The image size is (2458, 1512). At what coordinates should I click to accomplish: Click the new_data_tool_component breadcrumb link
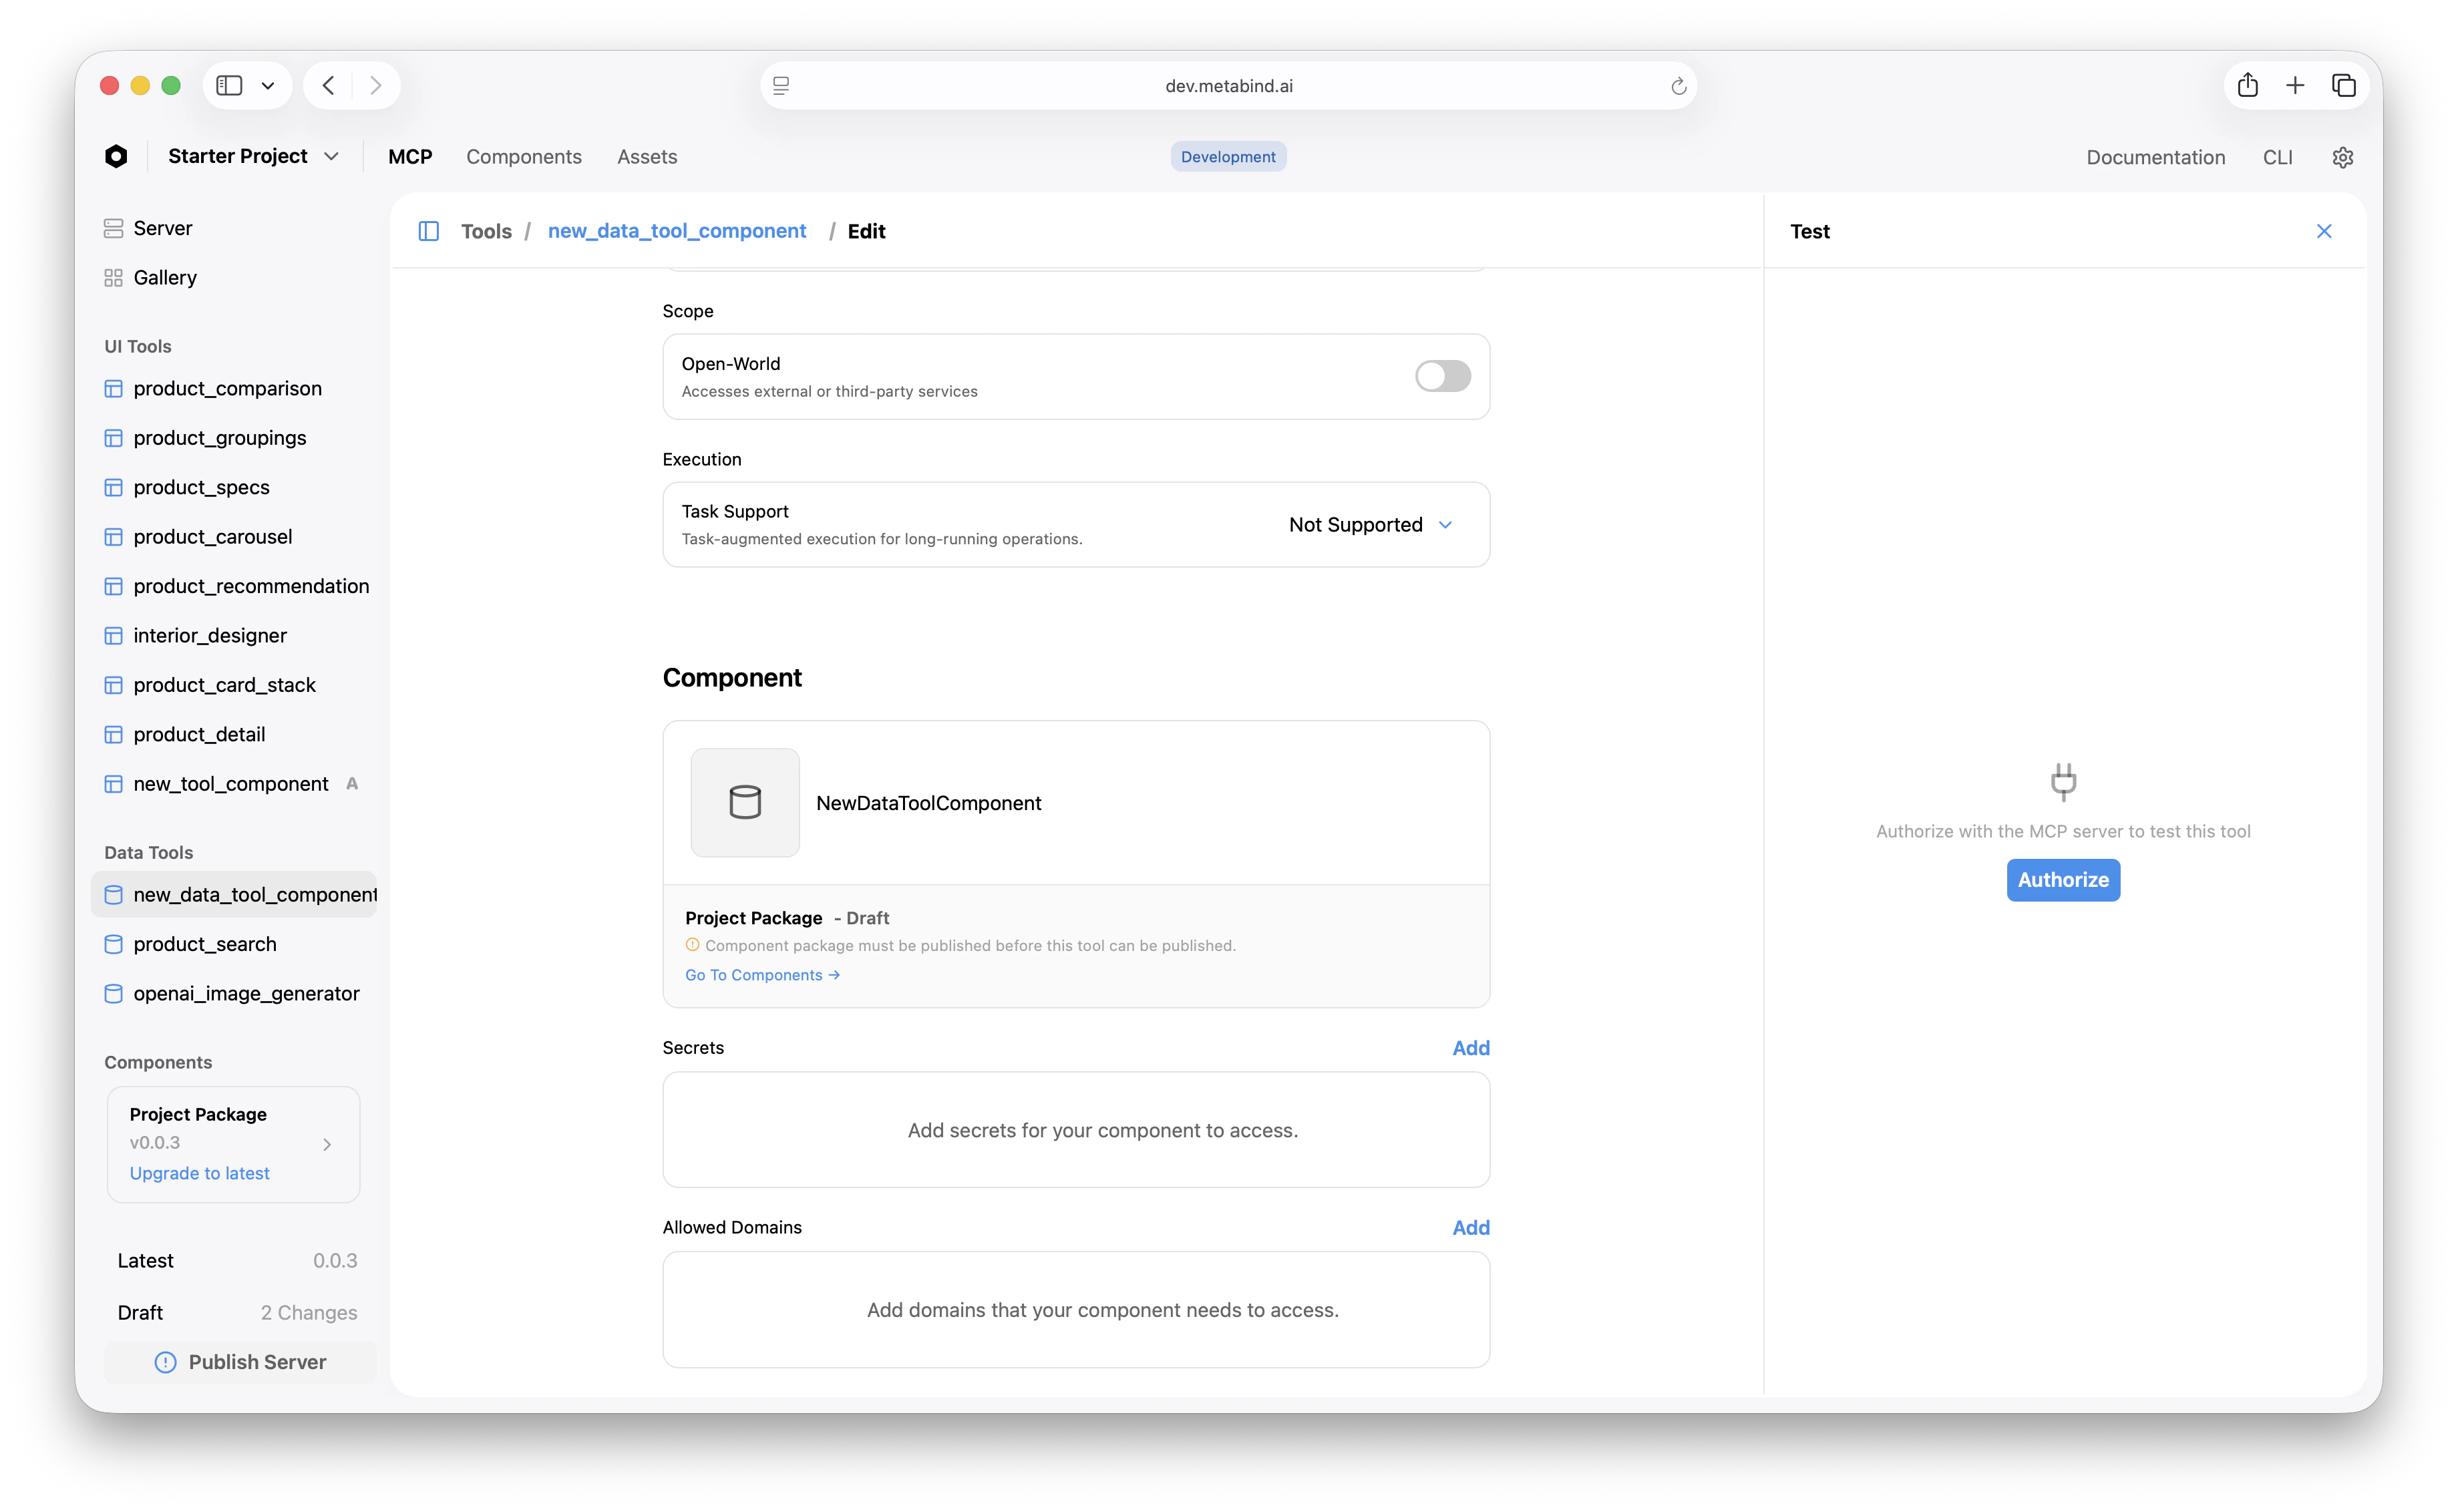coord(677,231)
